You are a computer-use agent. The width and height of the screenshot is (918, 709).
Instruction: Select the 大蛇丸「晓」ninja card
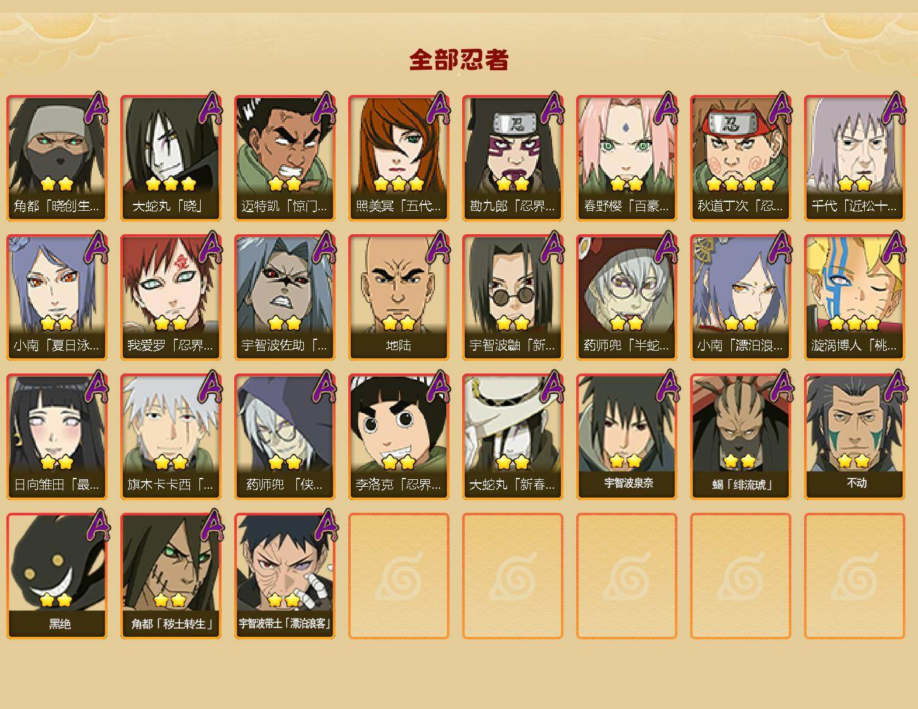point(170,158)
